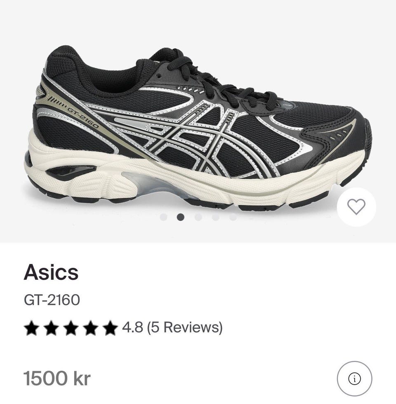Select the active second carousel dot
396x404 pixels.
click(181, 217)
